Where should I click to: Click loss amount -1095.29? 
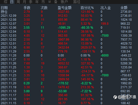pyautogui.click(x=64, y=28)
